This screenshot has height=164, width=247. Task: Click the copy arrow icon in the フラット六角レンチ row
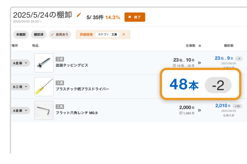tap(200, 110)
